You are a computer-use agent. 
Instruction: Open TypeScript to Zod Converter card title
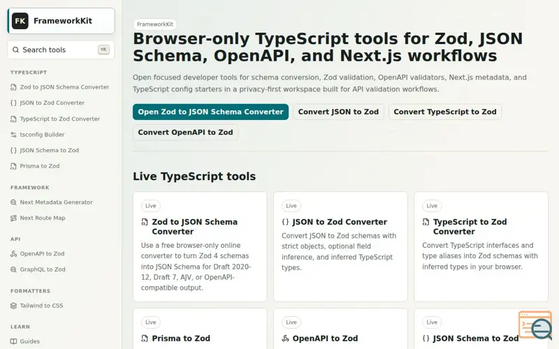(470, 227)
